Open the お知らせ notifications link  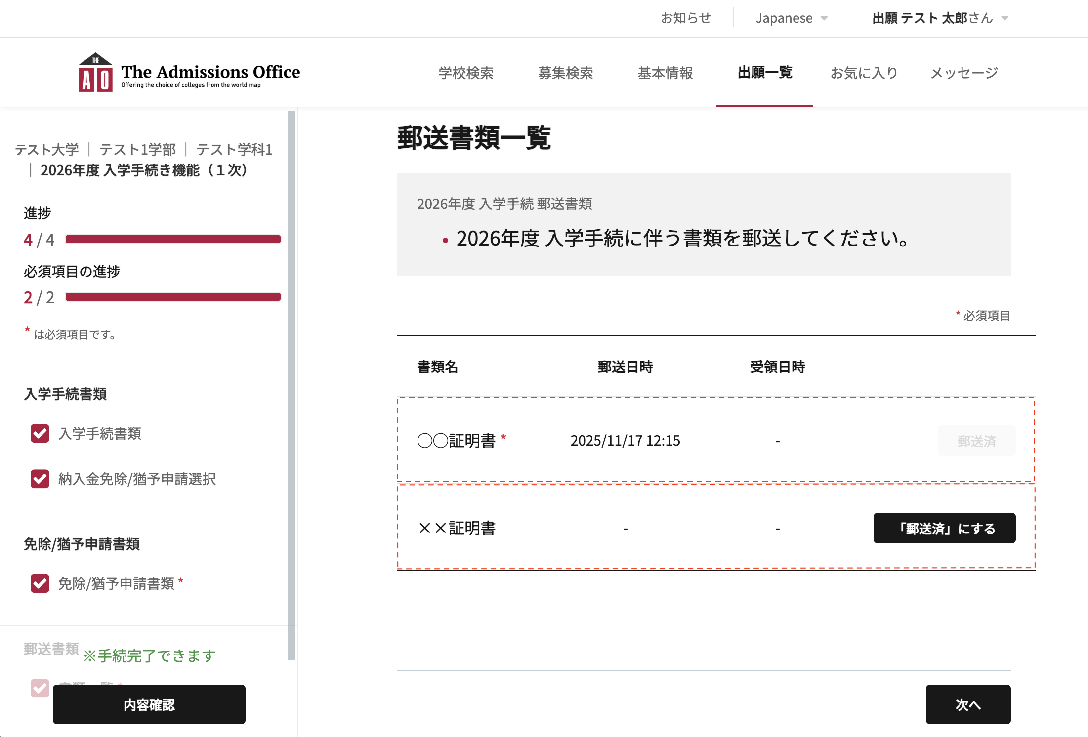tap(685, 18)
